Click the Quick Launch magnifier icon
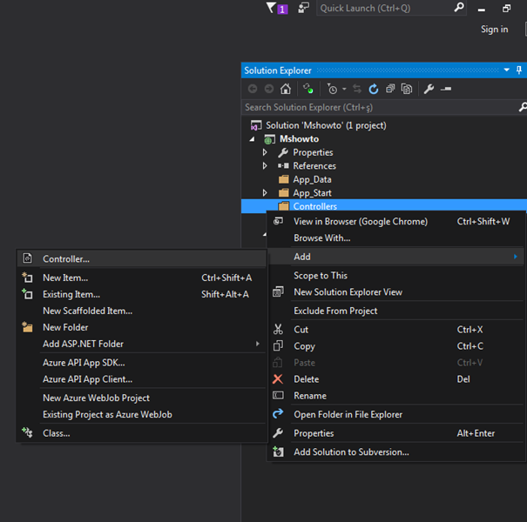Image resolution: width=527 pixels, height=522 pixels. pyautogui.click(x=459, y=7)
